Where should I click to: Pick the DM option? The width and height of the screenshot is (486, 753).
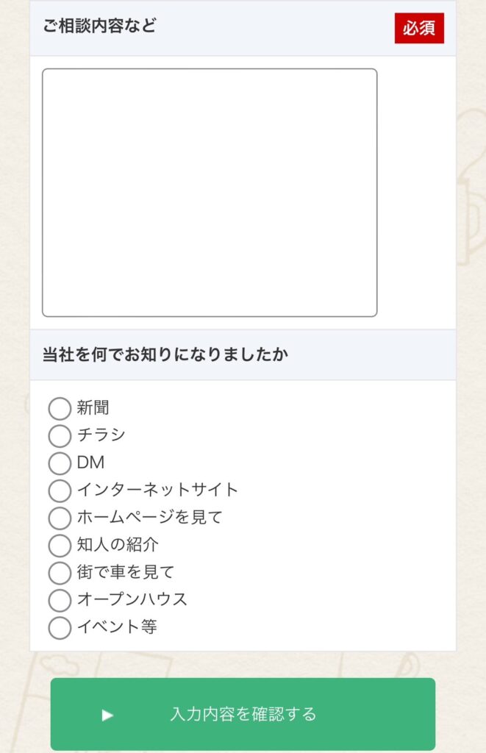pyautogui.click(x=59, y=463)
